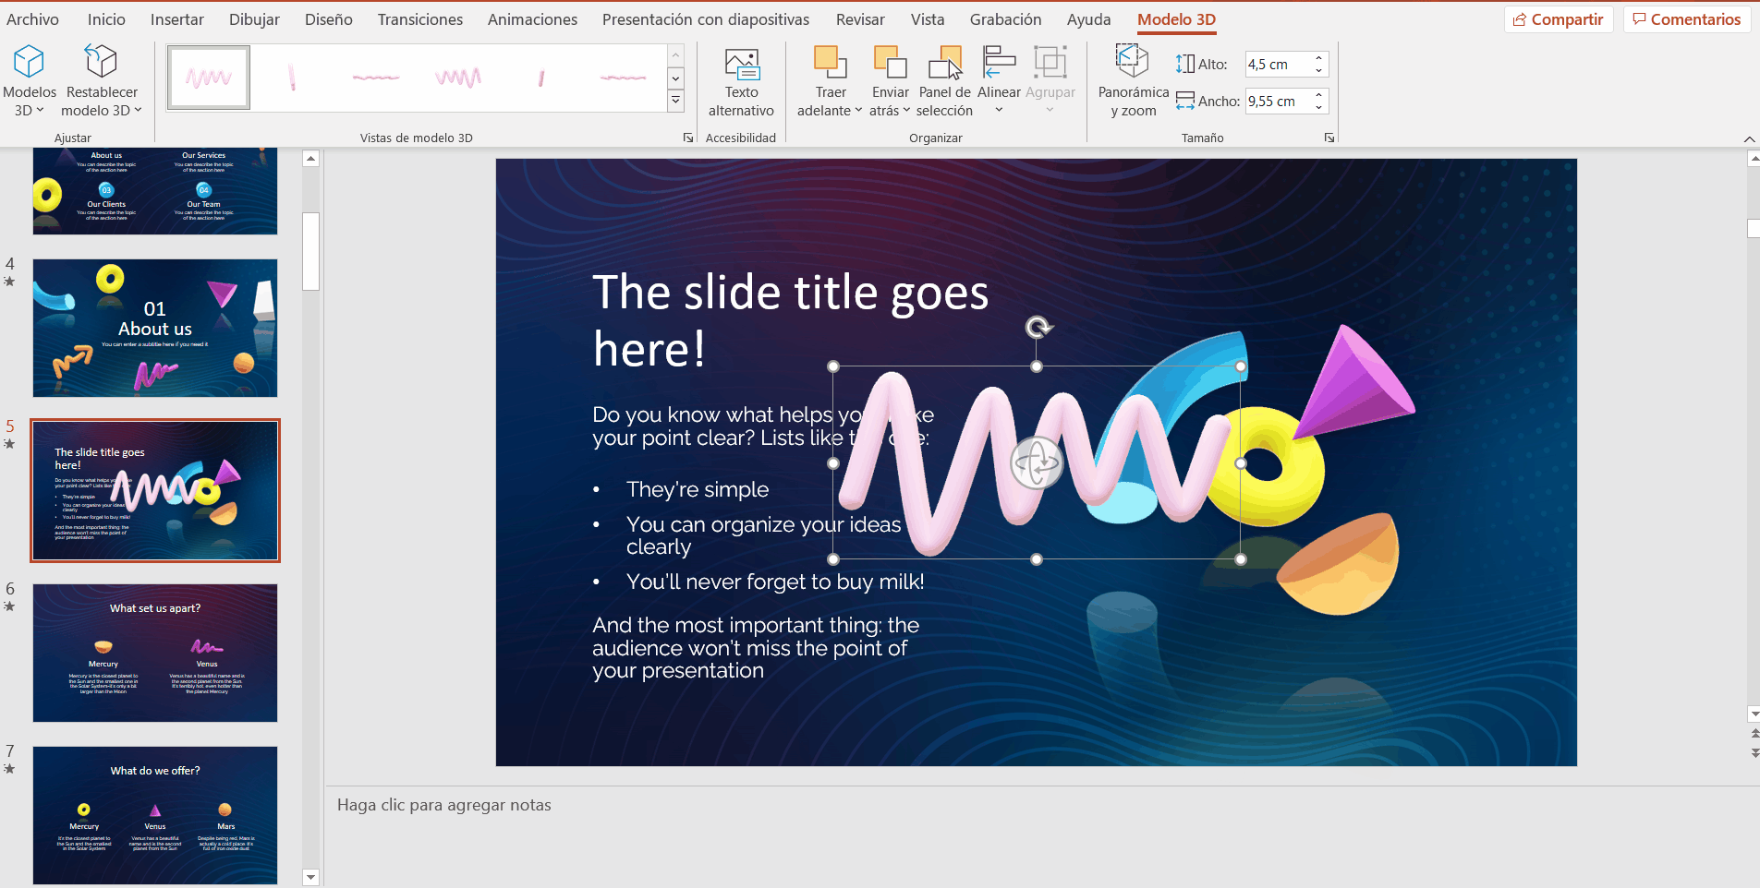
Task: Expand the Agrupar dropdown arrow
Action: [x=1050, y=111]
